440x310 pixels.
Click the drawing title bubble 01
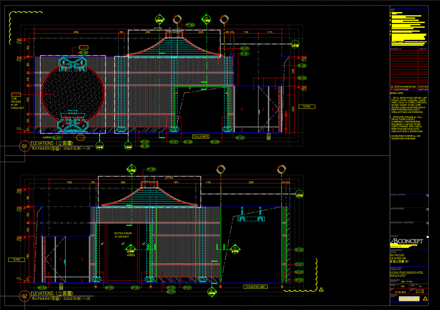point(24,146)
